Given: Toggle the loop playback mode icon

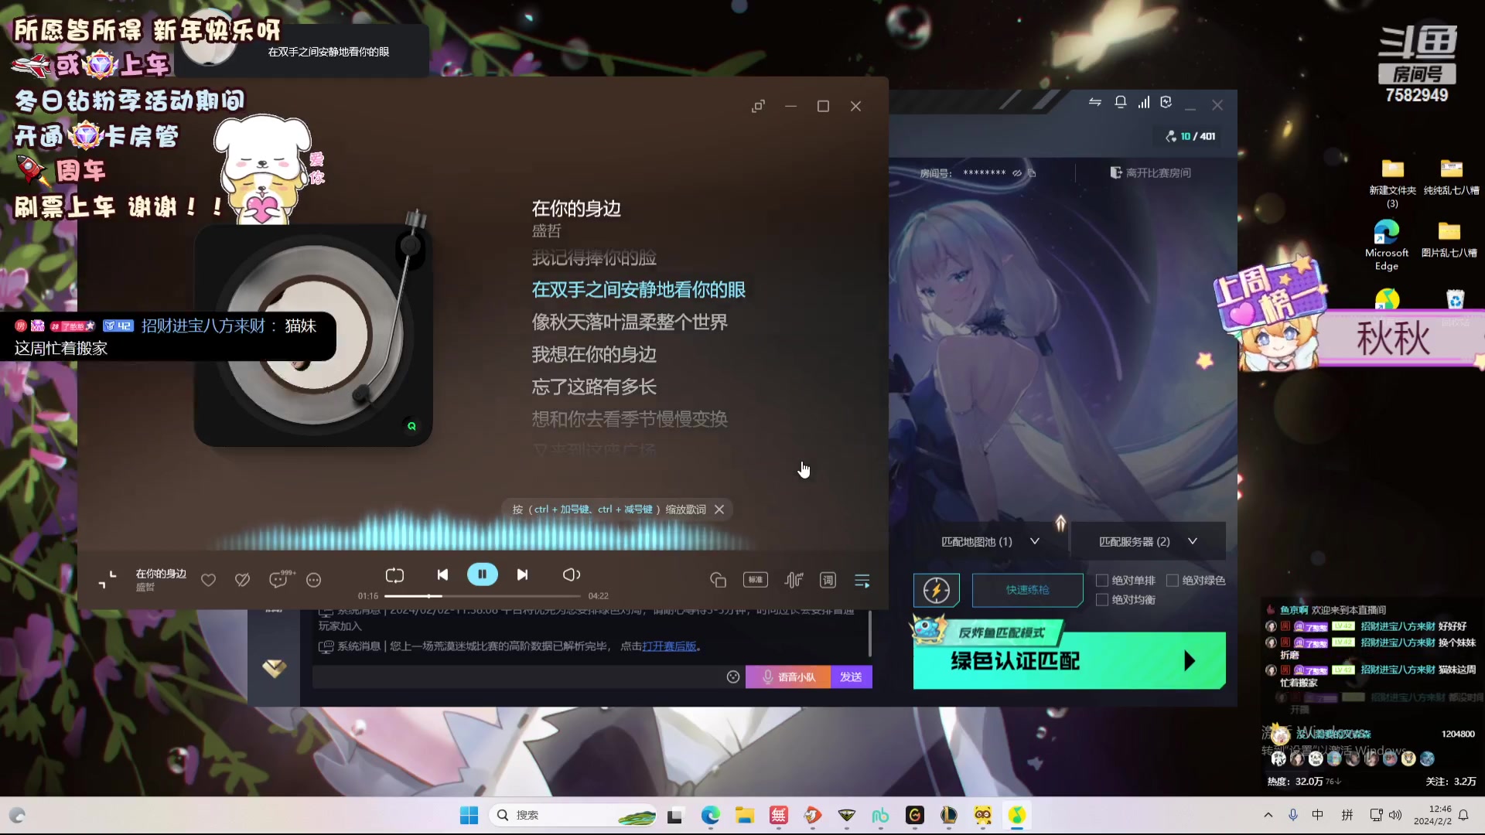Looking at the screenshot, I should point(394,575).
